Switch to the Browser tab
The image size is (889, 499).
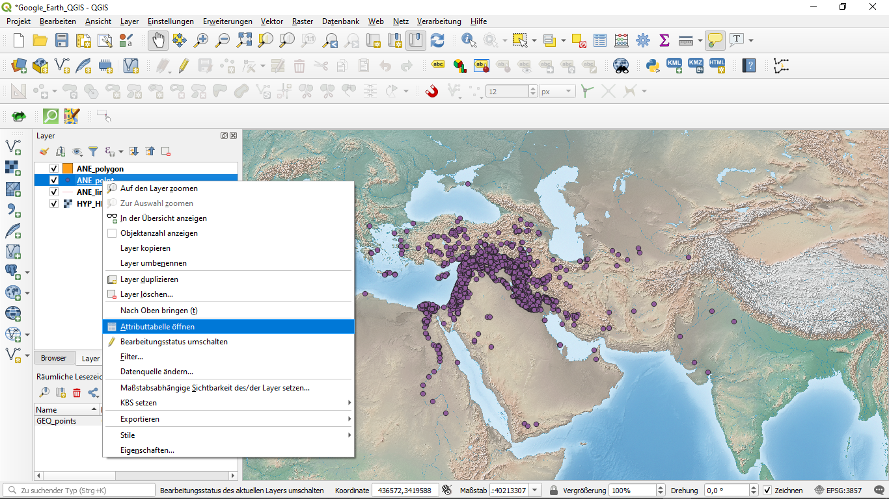[54, 358]
